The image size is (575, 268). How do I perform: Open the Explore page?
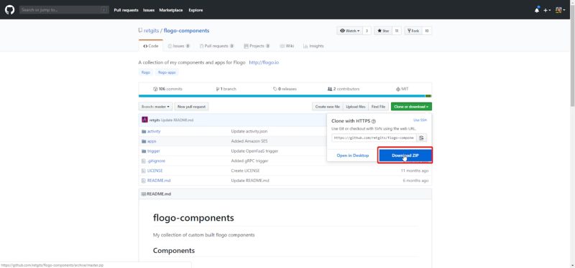click(x=195, y=10)
